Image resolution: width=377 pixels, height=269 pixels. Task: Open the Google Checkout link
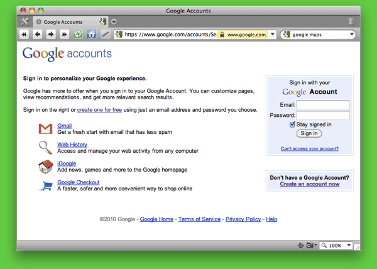tap(79, 182)
